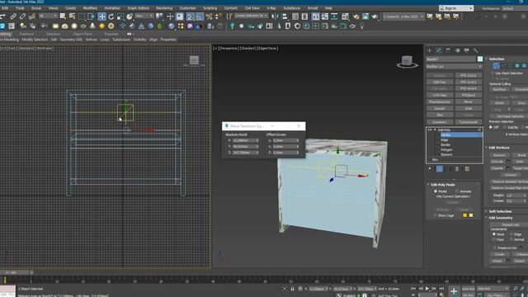Switch to the Freeform ribbon tab
This screenshot has height=297, width=528.
point(26,34)
